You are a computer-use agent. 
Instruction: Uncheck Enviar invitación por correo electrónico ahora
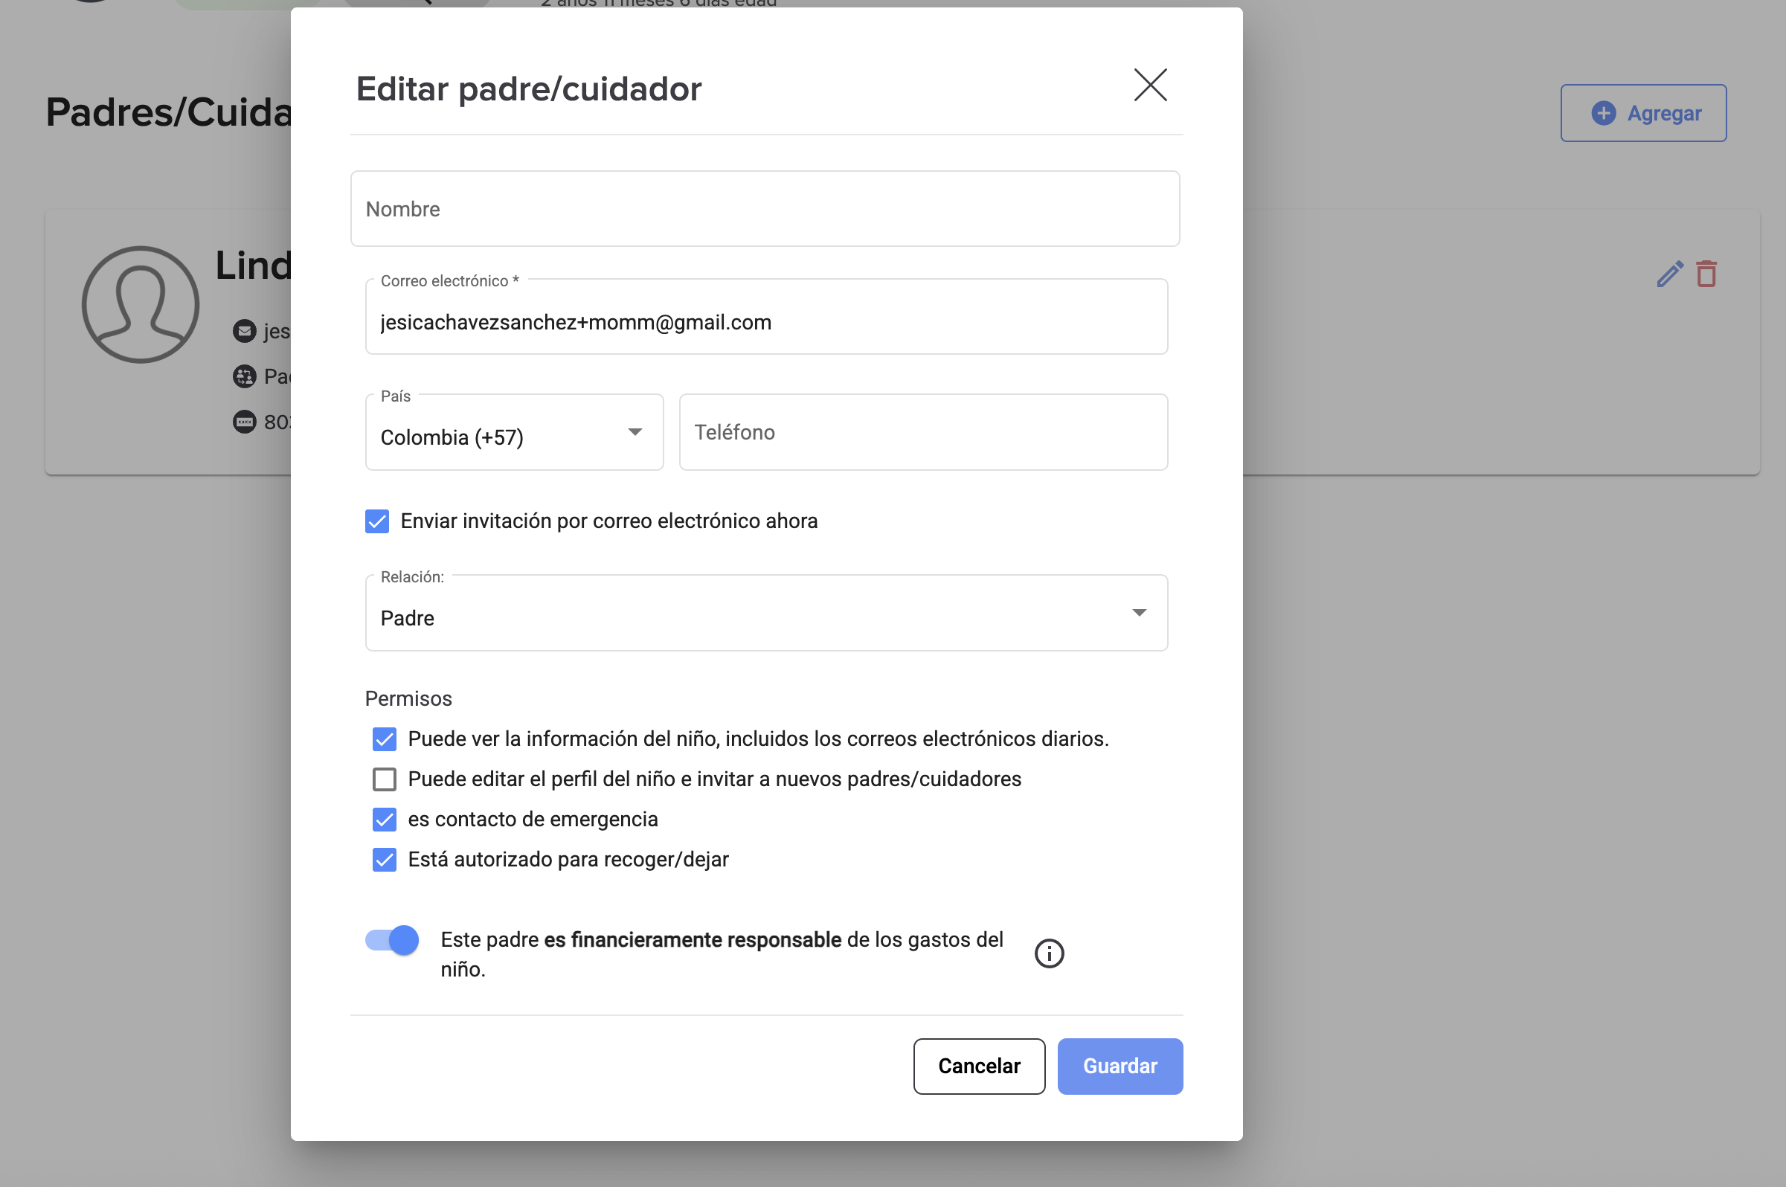(x=377, y=521)
